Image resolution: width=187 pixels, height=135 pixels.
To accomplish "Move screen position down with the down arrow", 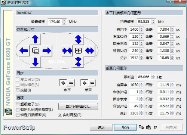I will 36,62.
